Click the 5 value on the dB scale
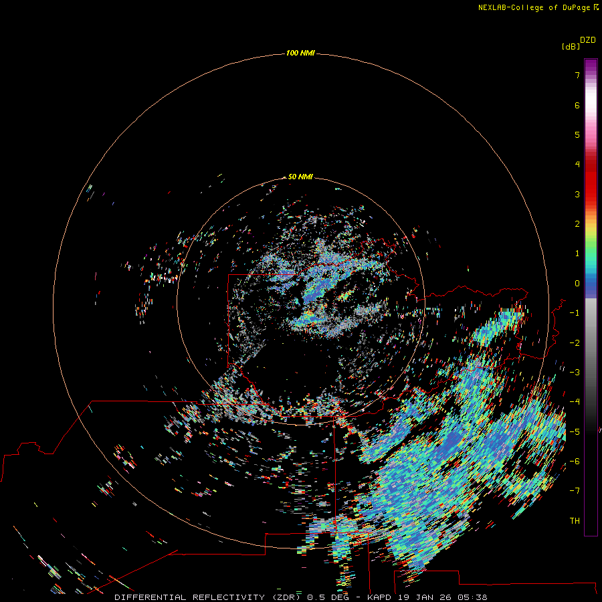The width and height of the screenshot is (602, 602). pos(577,134)
